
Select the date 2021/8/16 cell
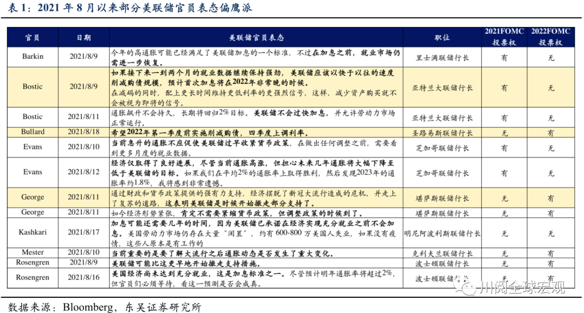pos(83,278)
